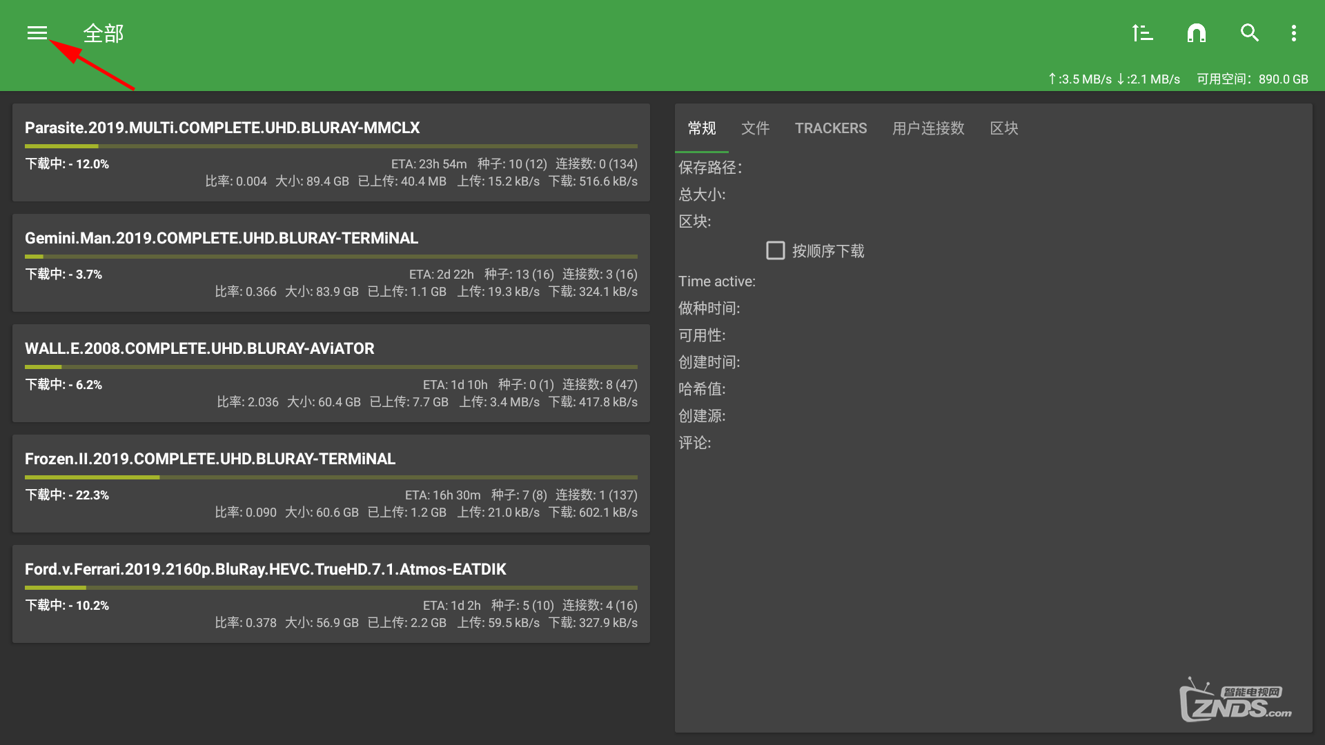Click the 已上传 40.4 MB value
The height and width of the screenshot is (745, 1325).
[x=402, y=181]
